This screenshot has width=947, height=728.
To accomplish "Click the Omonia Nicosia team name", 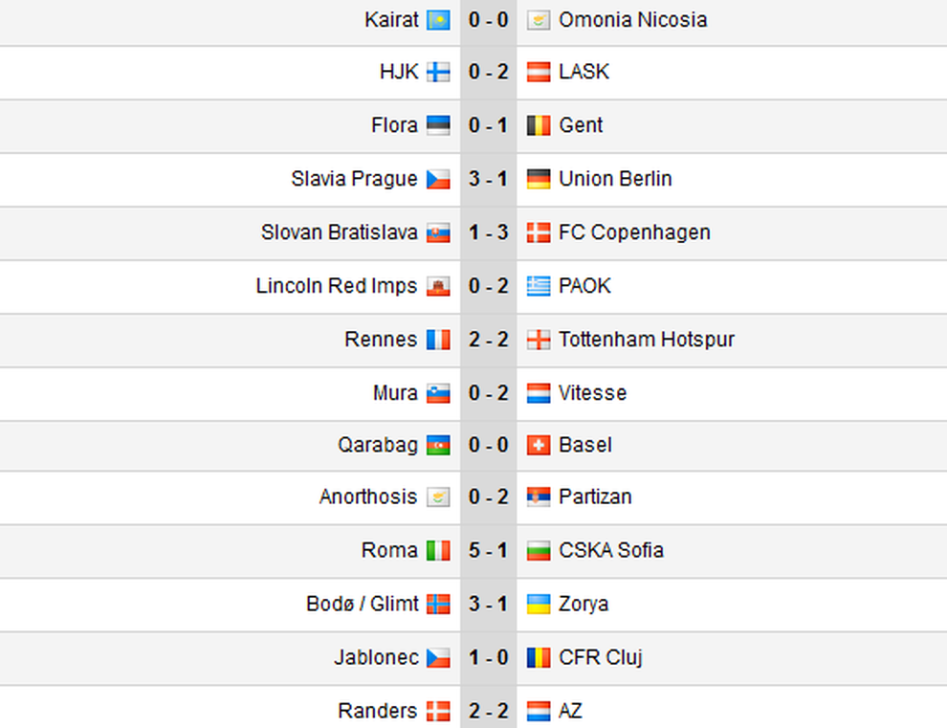I will 633,20.
